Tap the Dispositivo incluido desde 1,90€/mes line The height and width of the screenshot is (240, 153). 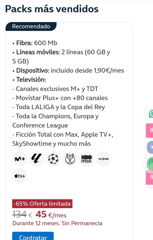tap(68, 71)
